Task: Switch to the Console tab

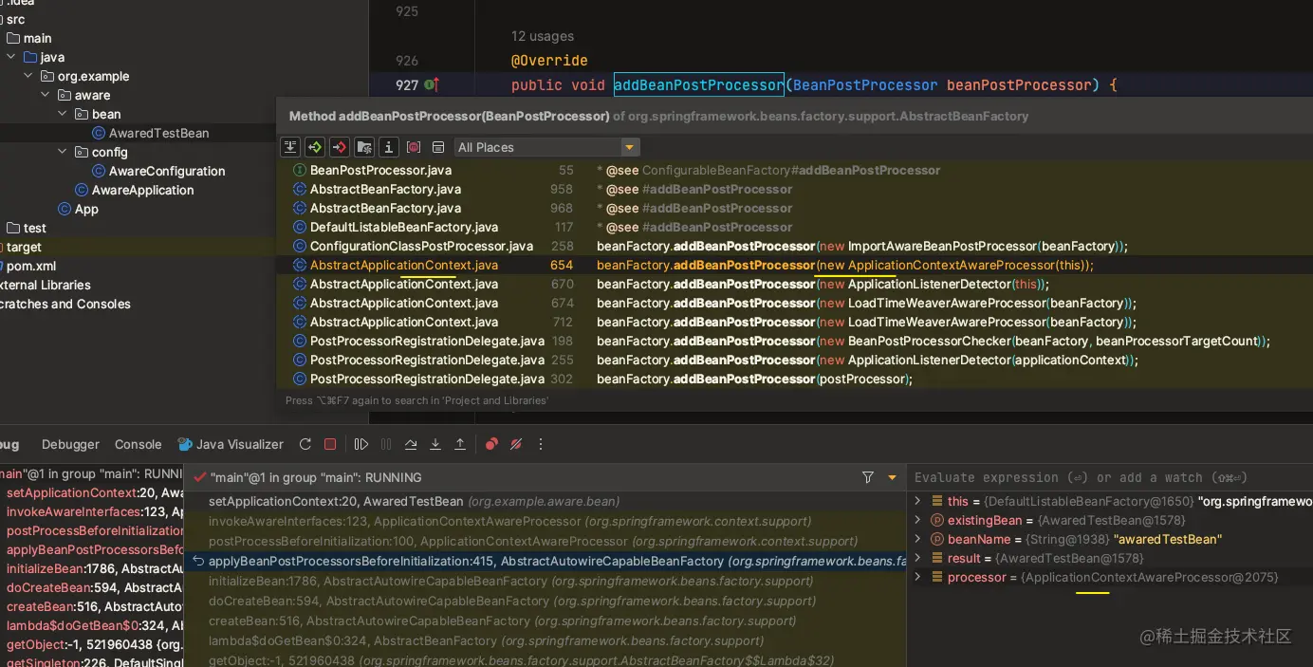Action: point(139,444)
